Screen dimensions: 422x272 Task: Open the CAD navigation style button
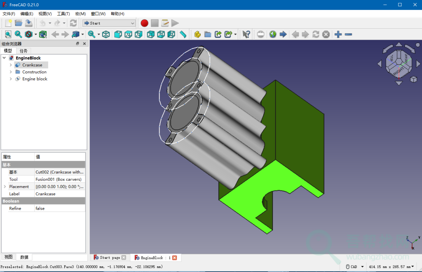click(x=355, y=267)
